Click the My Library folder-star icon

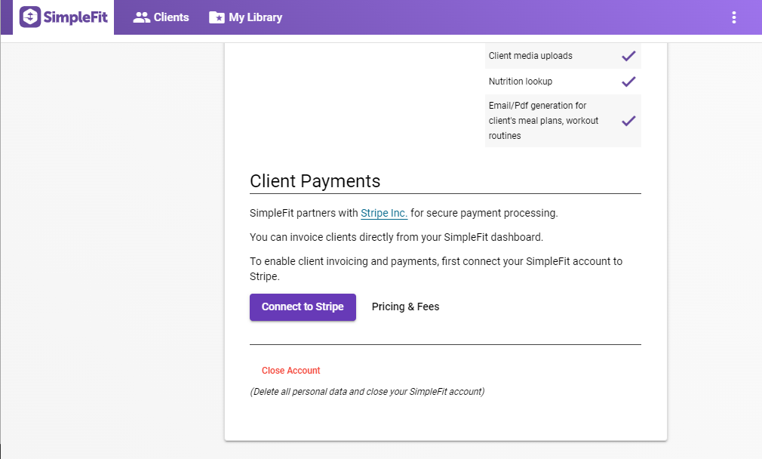(x=217, y=17)
